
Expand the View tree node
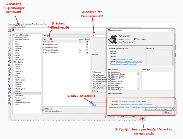tap(14, 105)
